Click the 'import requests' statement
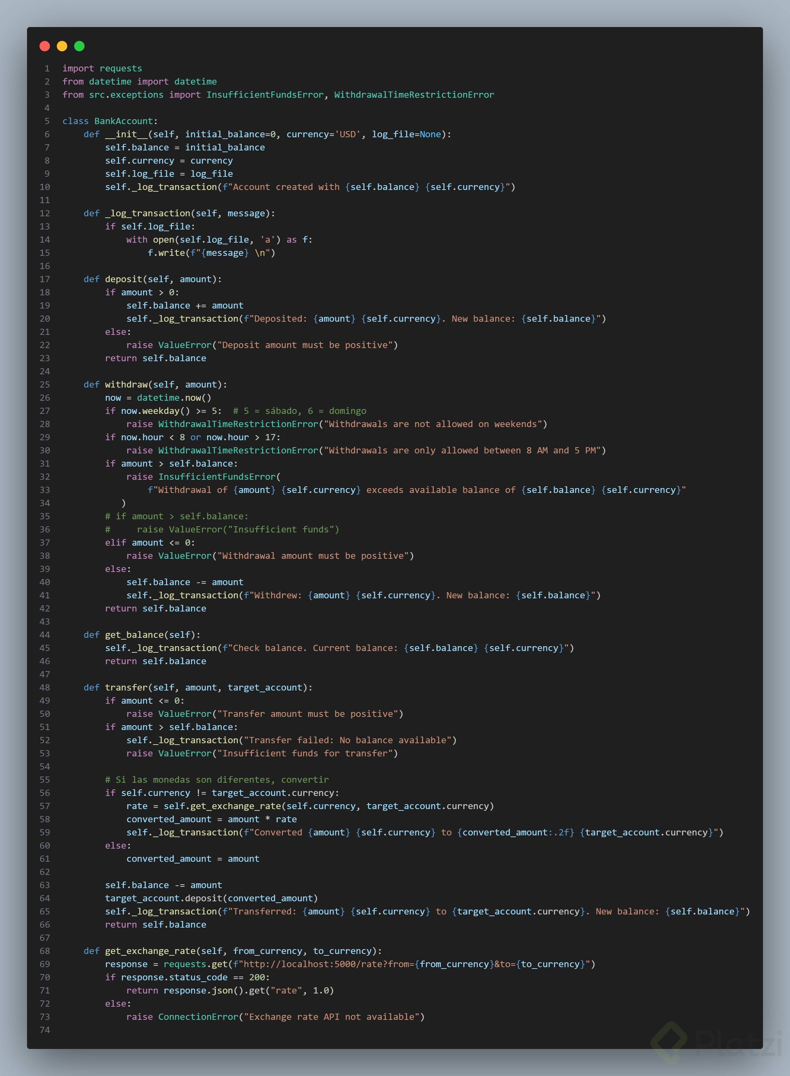This screenshot has height=1076, width=790. [102, 68]
